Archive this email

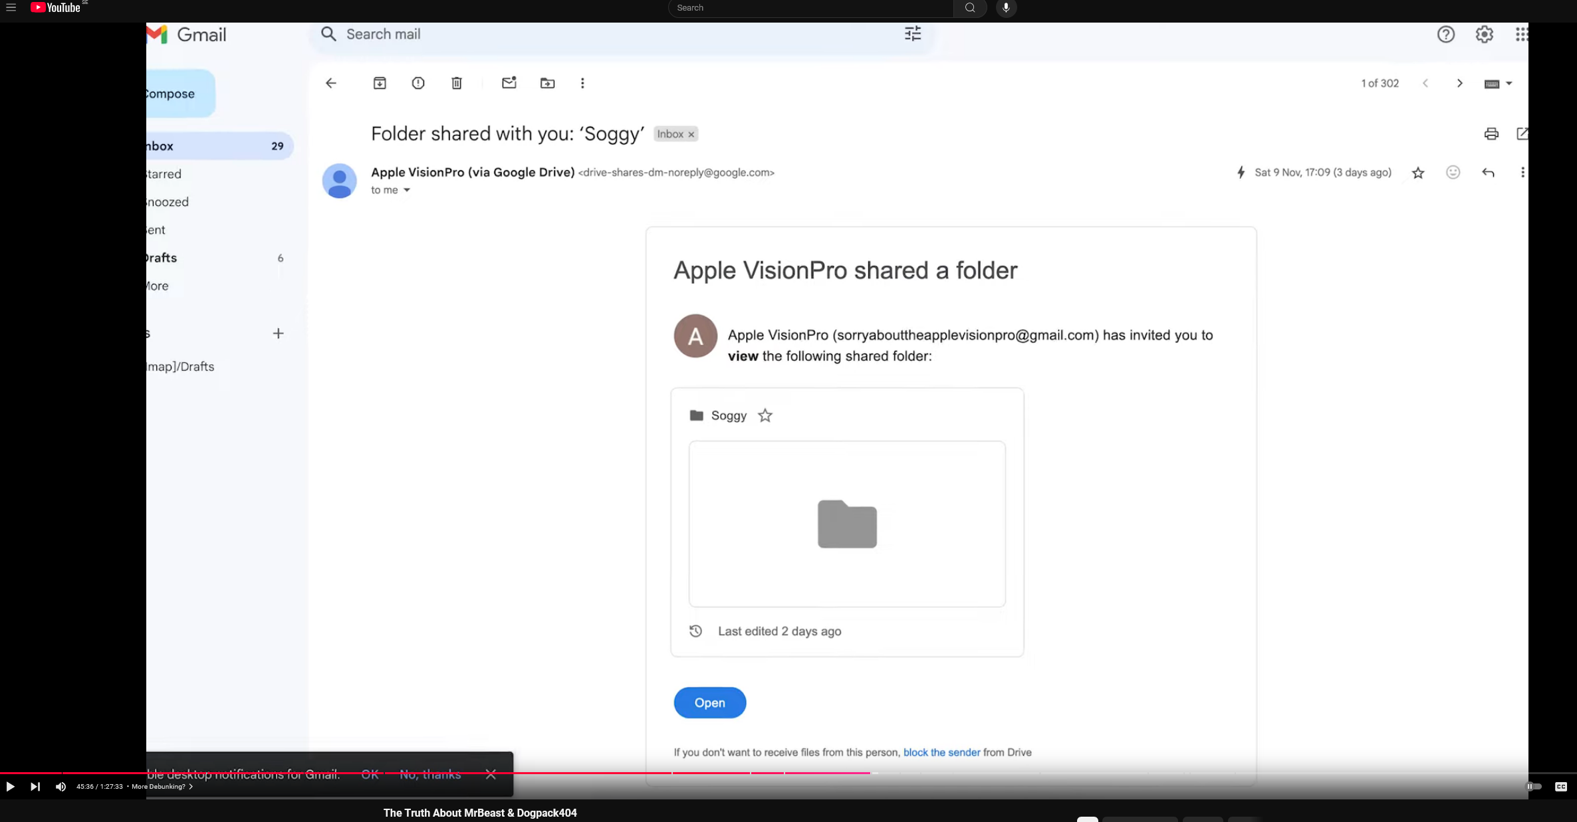[380, 83]
